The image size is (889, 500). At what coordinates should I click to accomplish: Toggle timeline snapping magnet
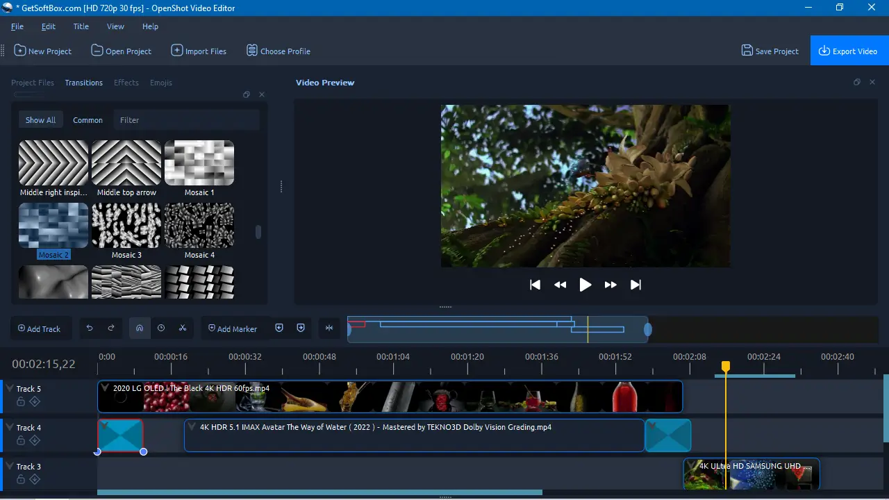(140, 328)
